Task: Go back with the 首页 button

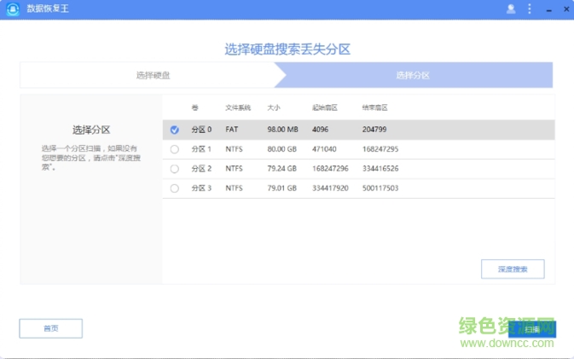Action: pos(51,328)
